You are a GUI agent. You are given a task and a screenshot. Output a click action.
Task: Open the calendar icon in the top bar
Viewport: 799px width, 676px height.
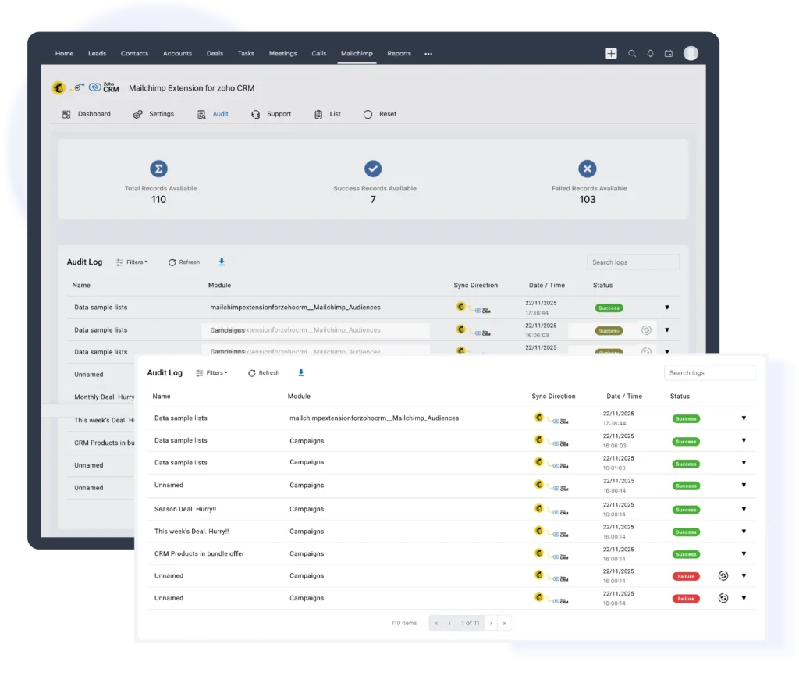tap(669, 53)
